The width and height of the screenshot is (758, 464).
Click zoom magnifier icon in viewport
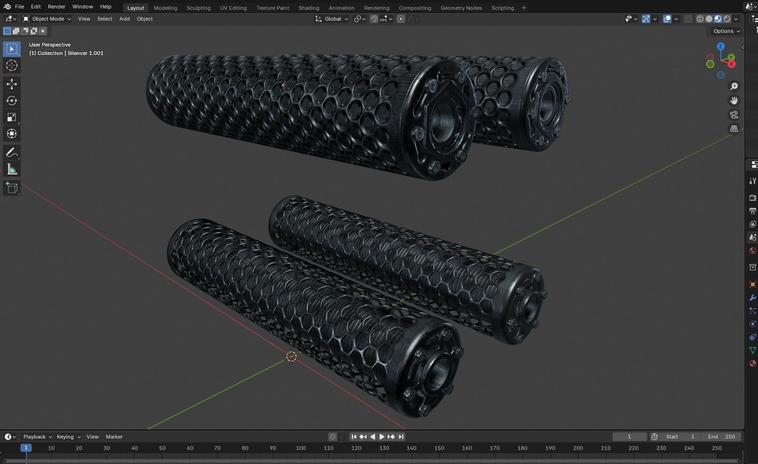[734, 87]
